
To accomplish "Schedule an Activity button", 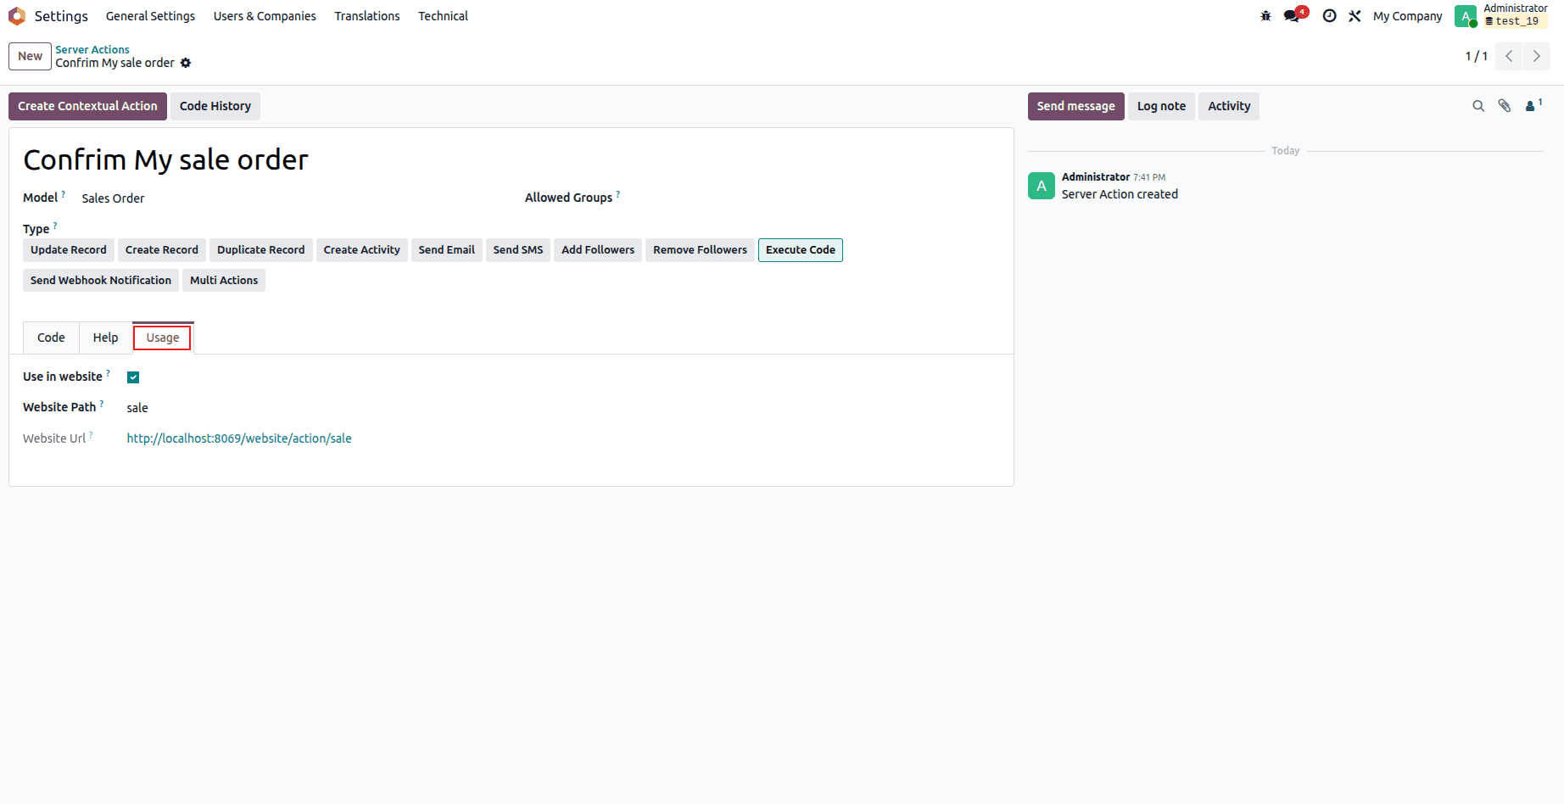I will tap(1229, 106).
